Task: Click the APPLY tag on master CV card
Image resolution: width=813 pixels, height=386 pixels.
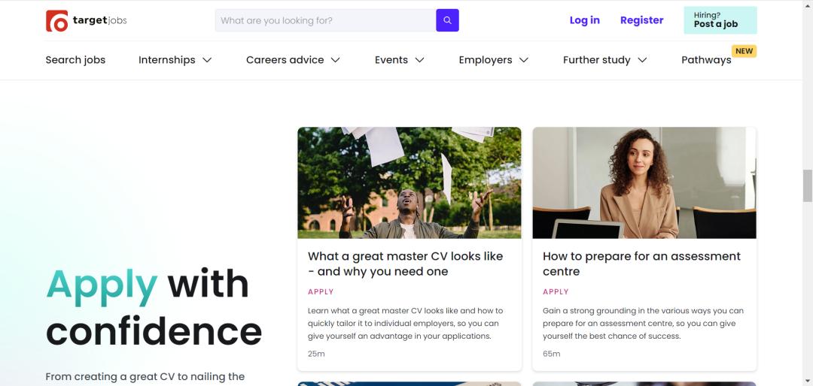Action: pos(321,292)
